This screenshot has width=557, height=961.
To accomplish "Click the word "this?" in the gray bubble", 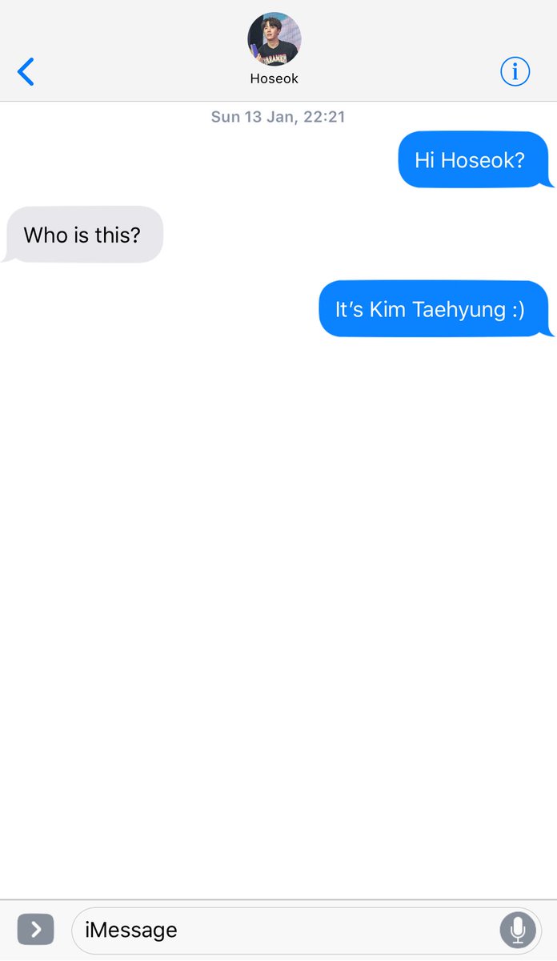I will (117, 235).
